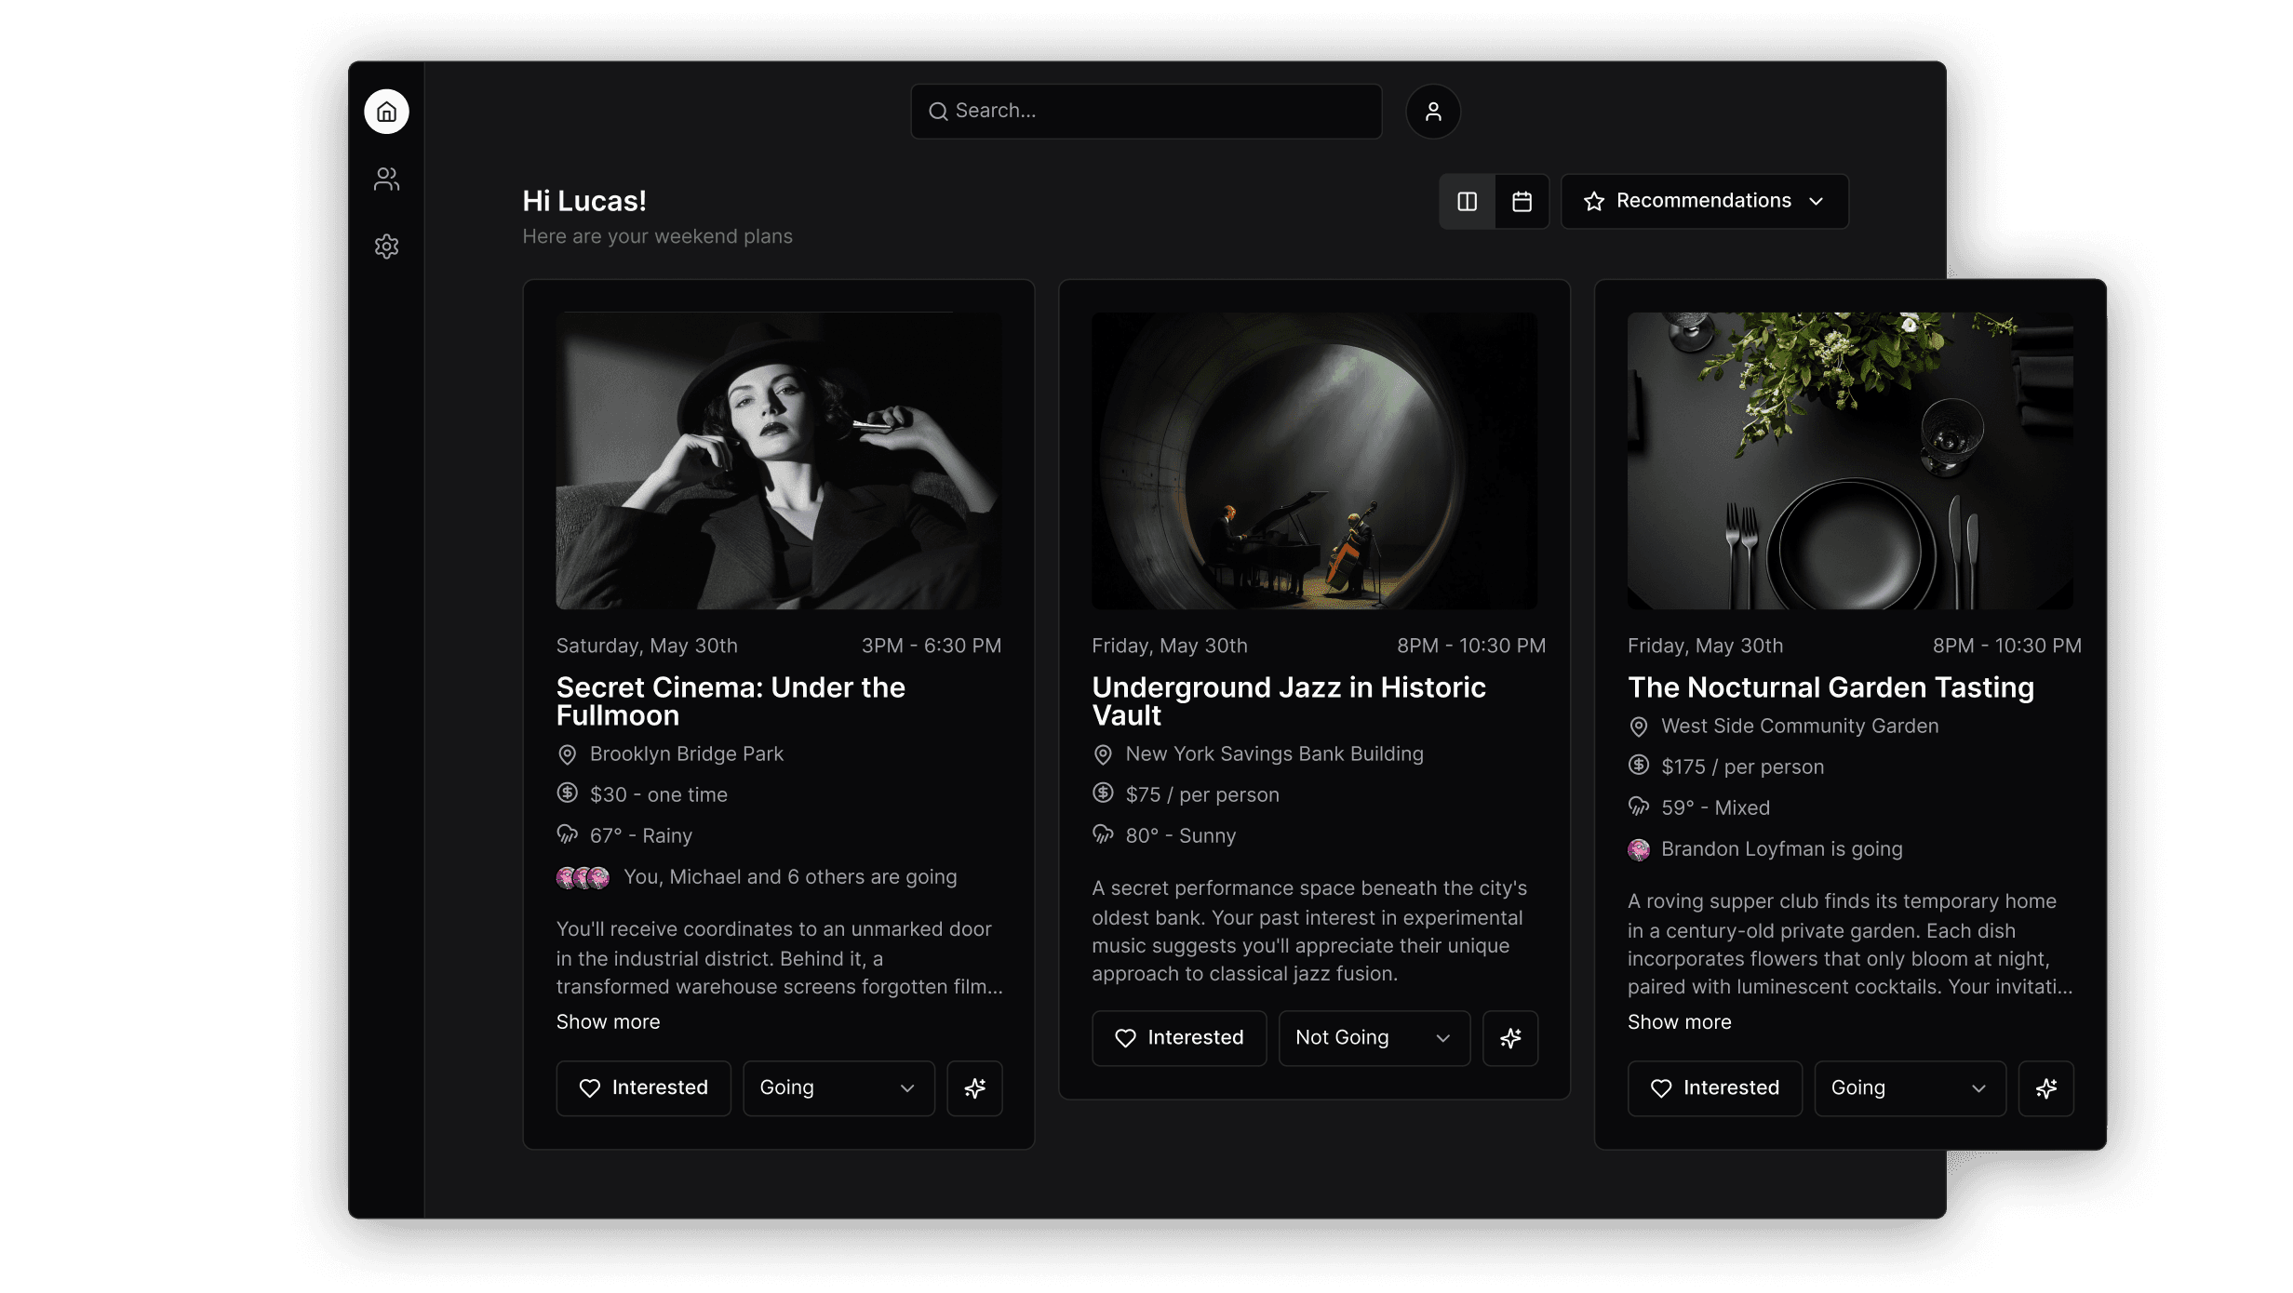2293x1293 pixels.
Task: Click the location pin beside Brooklyn Bridge Park
Action: (x=567, y=754)
